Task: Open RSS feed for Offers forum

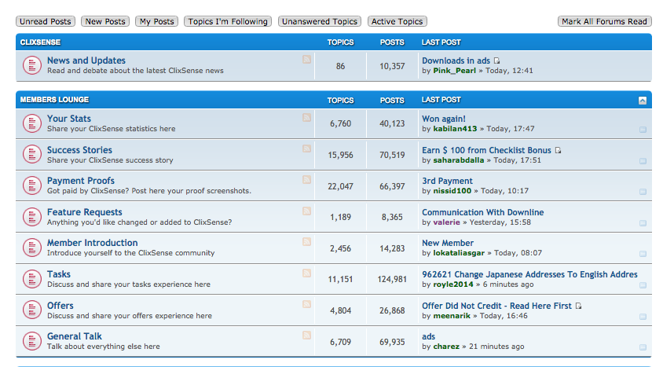Action: click(306, 304)
